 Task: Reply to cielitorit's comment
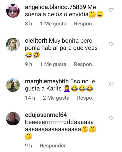[85, 64]
